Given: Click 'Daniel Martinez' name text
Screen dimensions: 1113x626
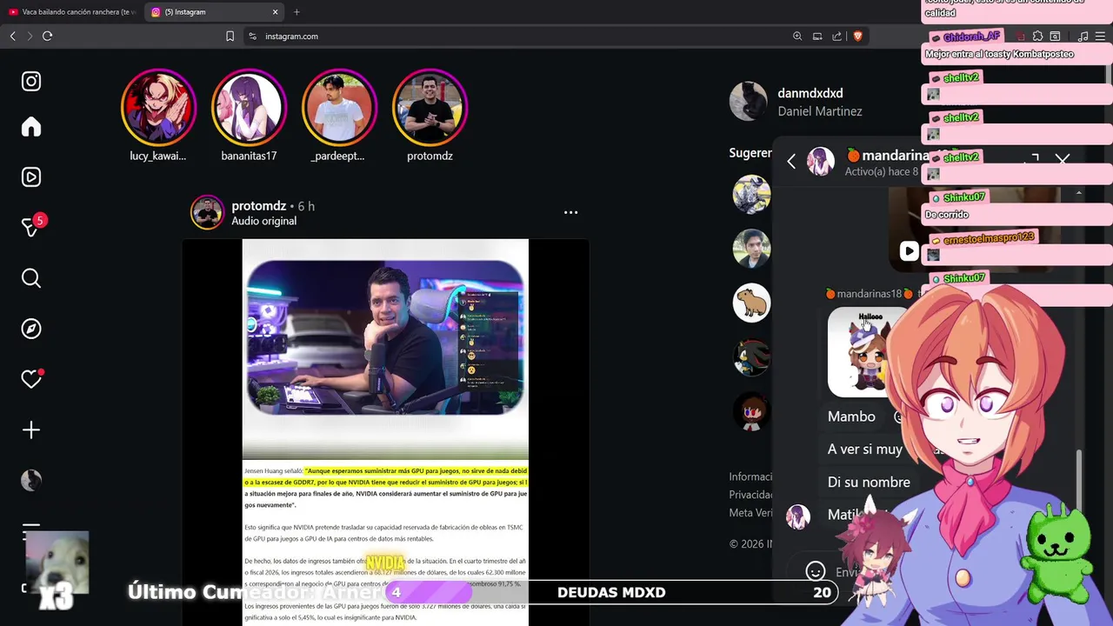Looking at the screenshot, I should tap(820, 111).
